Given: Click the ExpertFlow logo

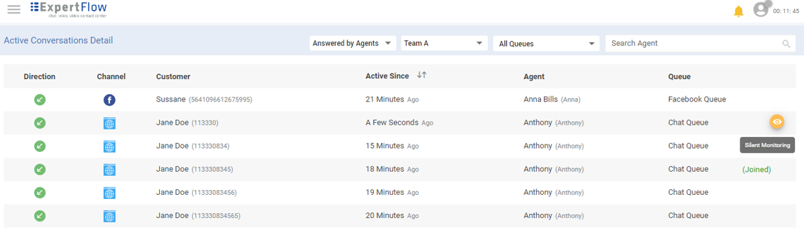Looking at the screenshot, I should coord(69,10).
